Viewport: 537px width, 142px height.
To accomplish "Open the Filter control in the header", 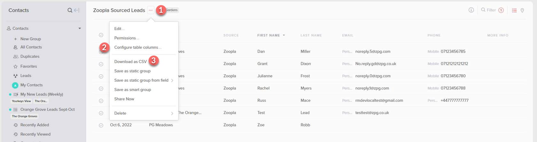I will pyautogui.click(x=492, y=10).
